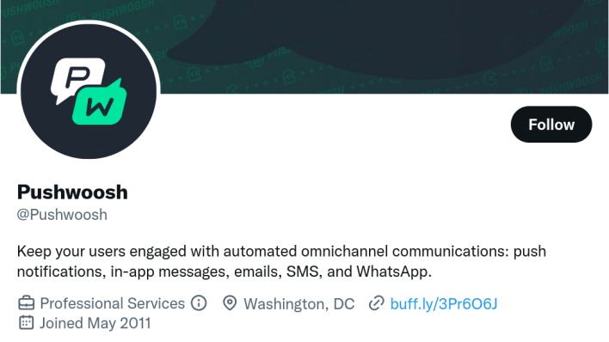Click the Joined May 2011 text
This screenshot has width=609, height=342.
click(95, 323)
